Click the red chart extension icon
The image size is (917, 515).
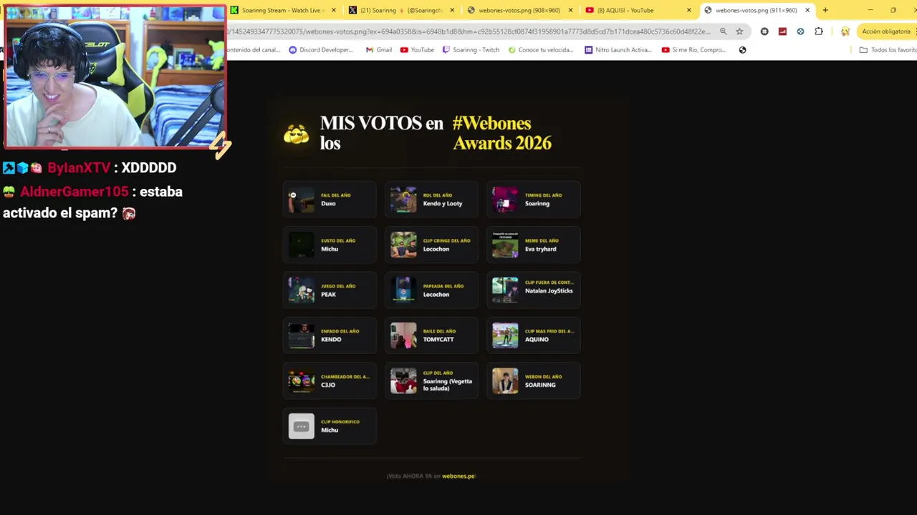pos(782,31)
